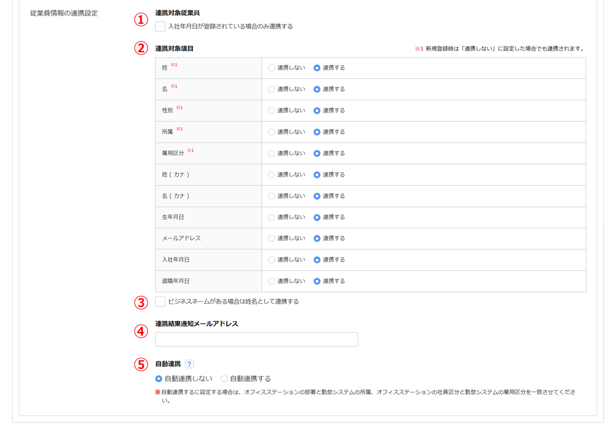Select 連携する for メールアドレス row
Image resolution: width=616 pixels, height=426 pixels.
[x=317, y=238]
